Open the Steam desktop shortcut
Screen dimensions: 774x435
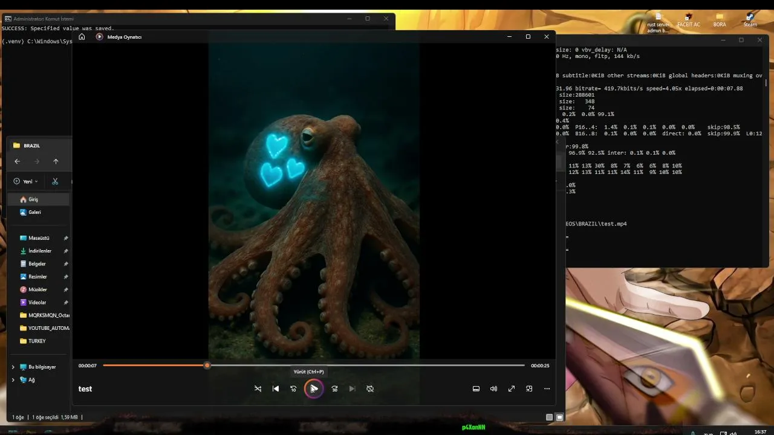750,20
